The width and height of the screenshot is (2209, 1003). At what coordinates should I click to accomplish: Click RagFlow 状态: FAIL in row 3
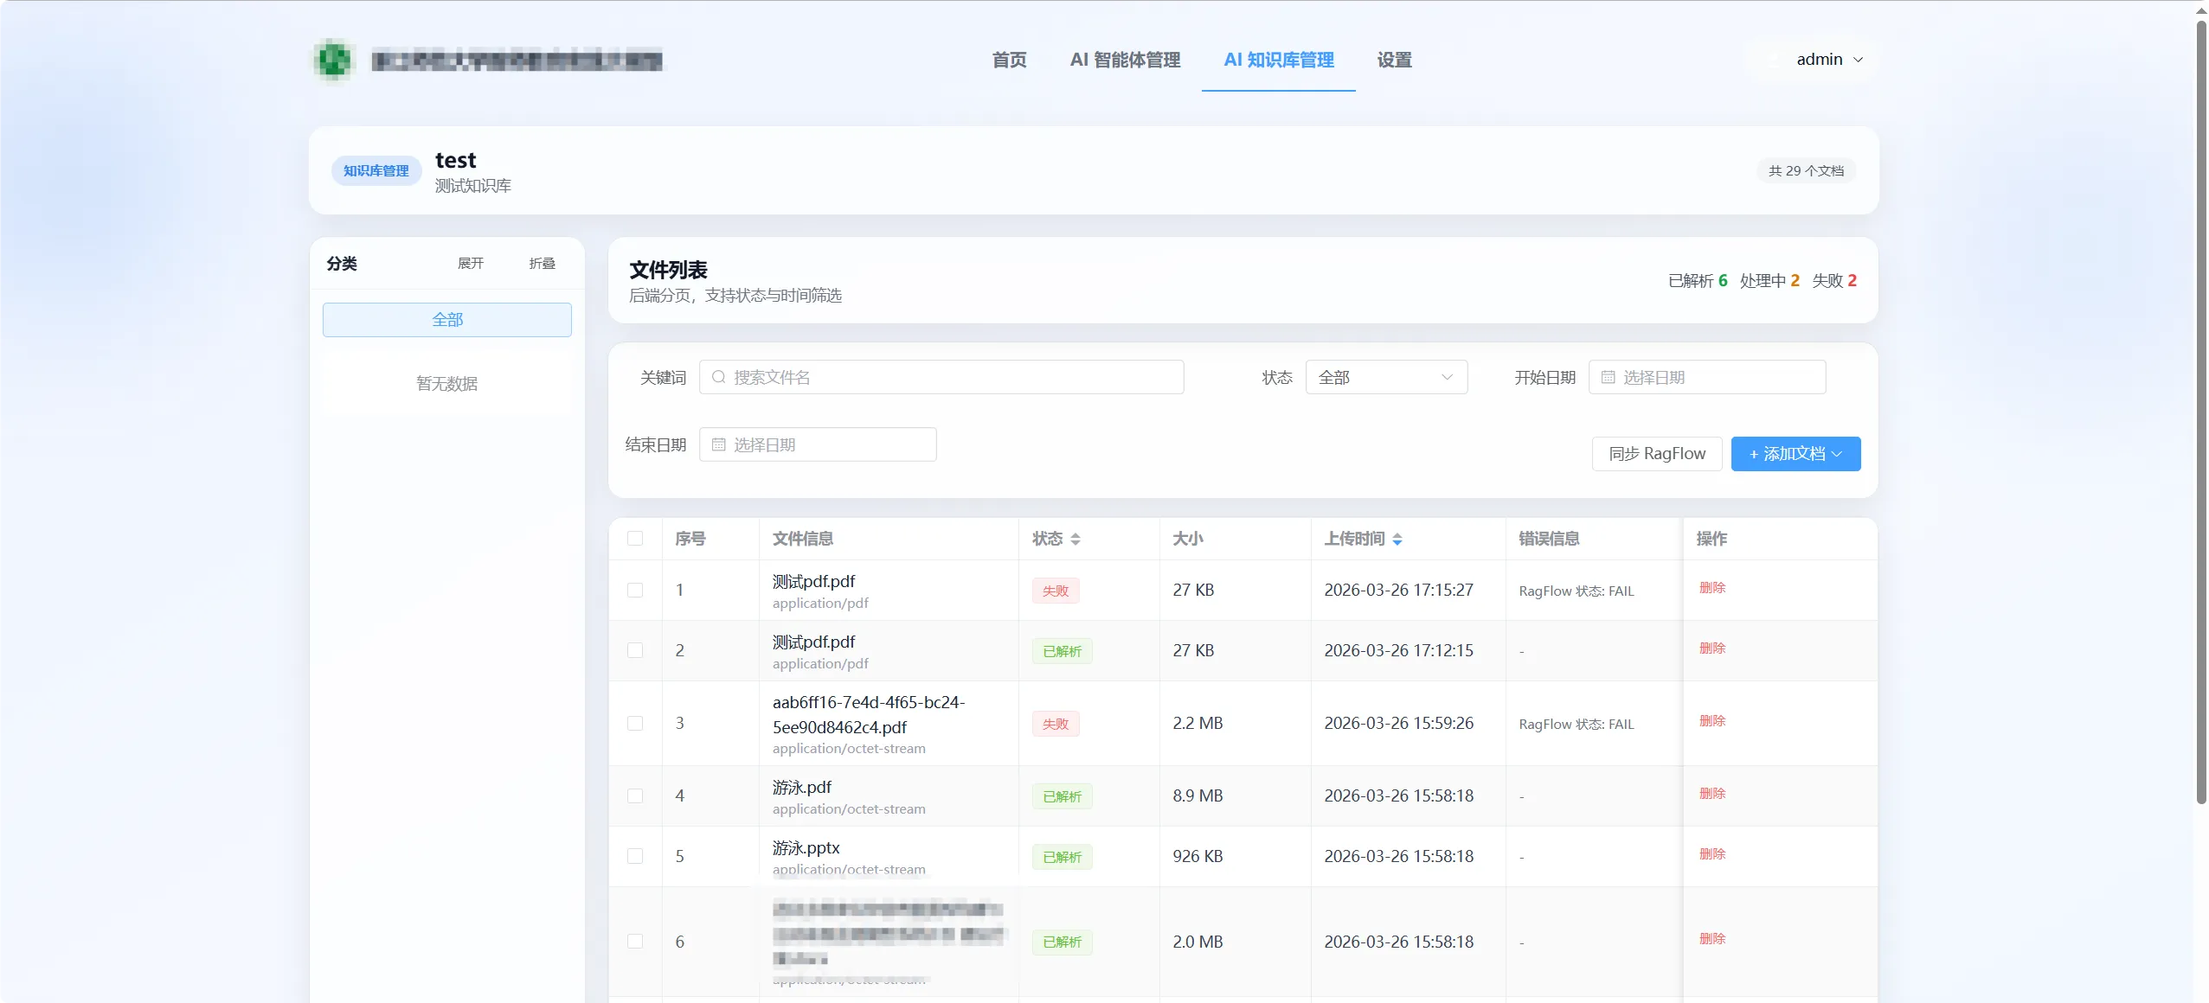(x=1576, y=725)
